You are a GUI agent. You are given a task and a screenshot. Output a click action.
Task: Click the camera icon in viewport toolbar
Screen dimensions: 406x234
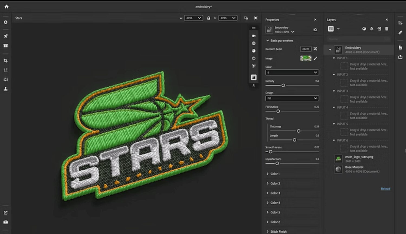click(254, 36)
